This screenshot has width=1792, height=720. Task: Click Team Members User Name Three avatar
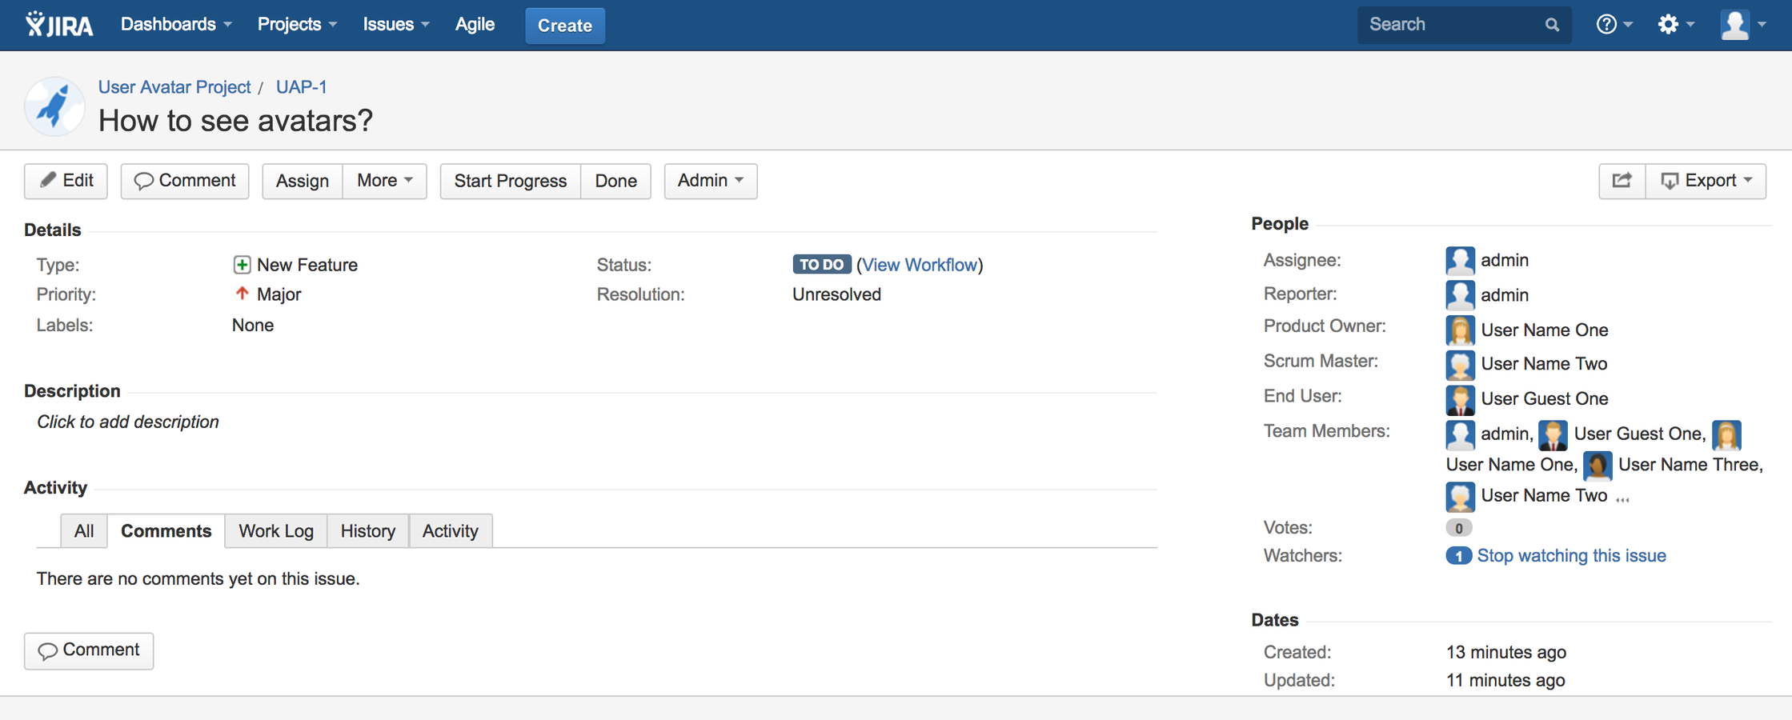click(1598, 465)
